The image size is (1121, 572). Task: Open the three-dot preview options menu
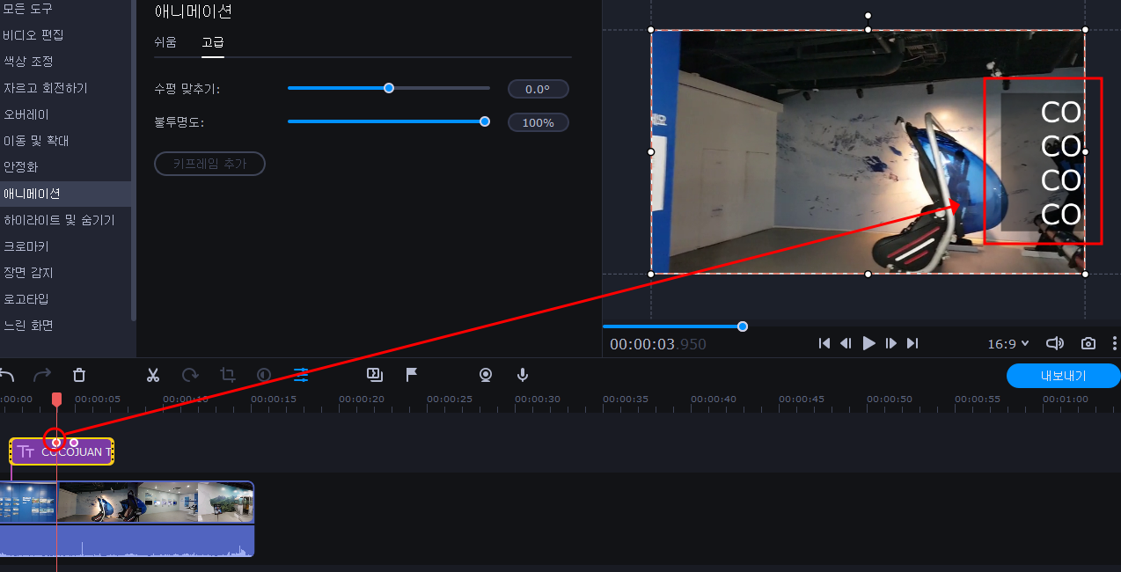(1115, 343)
